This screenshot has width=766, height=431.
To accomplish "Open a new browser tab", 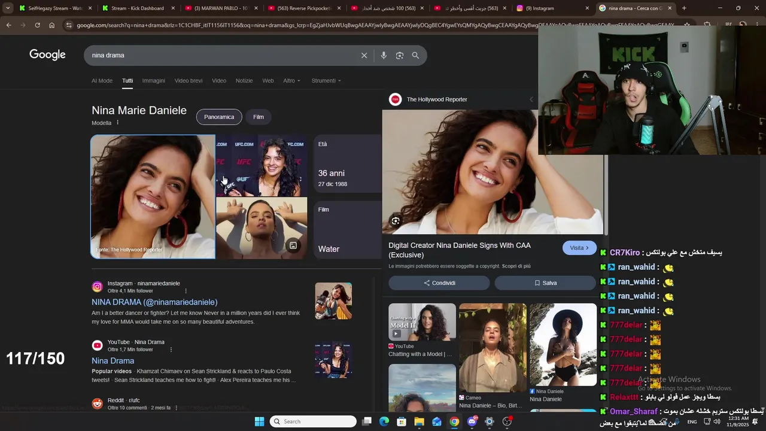I will (x=684, y=8).
